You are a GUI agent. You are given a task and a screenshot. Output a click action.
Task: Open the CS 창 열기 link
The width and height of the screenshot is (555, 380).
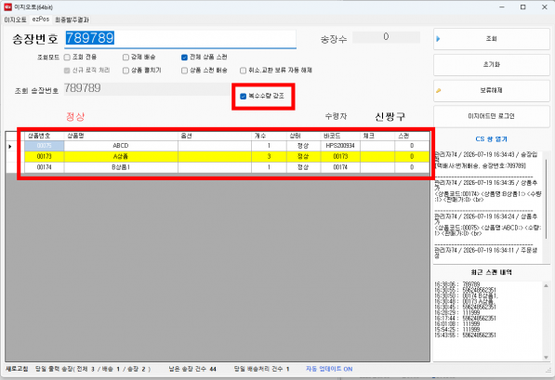pyautogui.click(x=491, y=139)
